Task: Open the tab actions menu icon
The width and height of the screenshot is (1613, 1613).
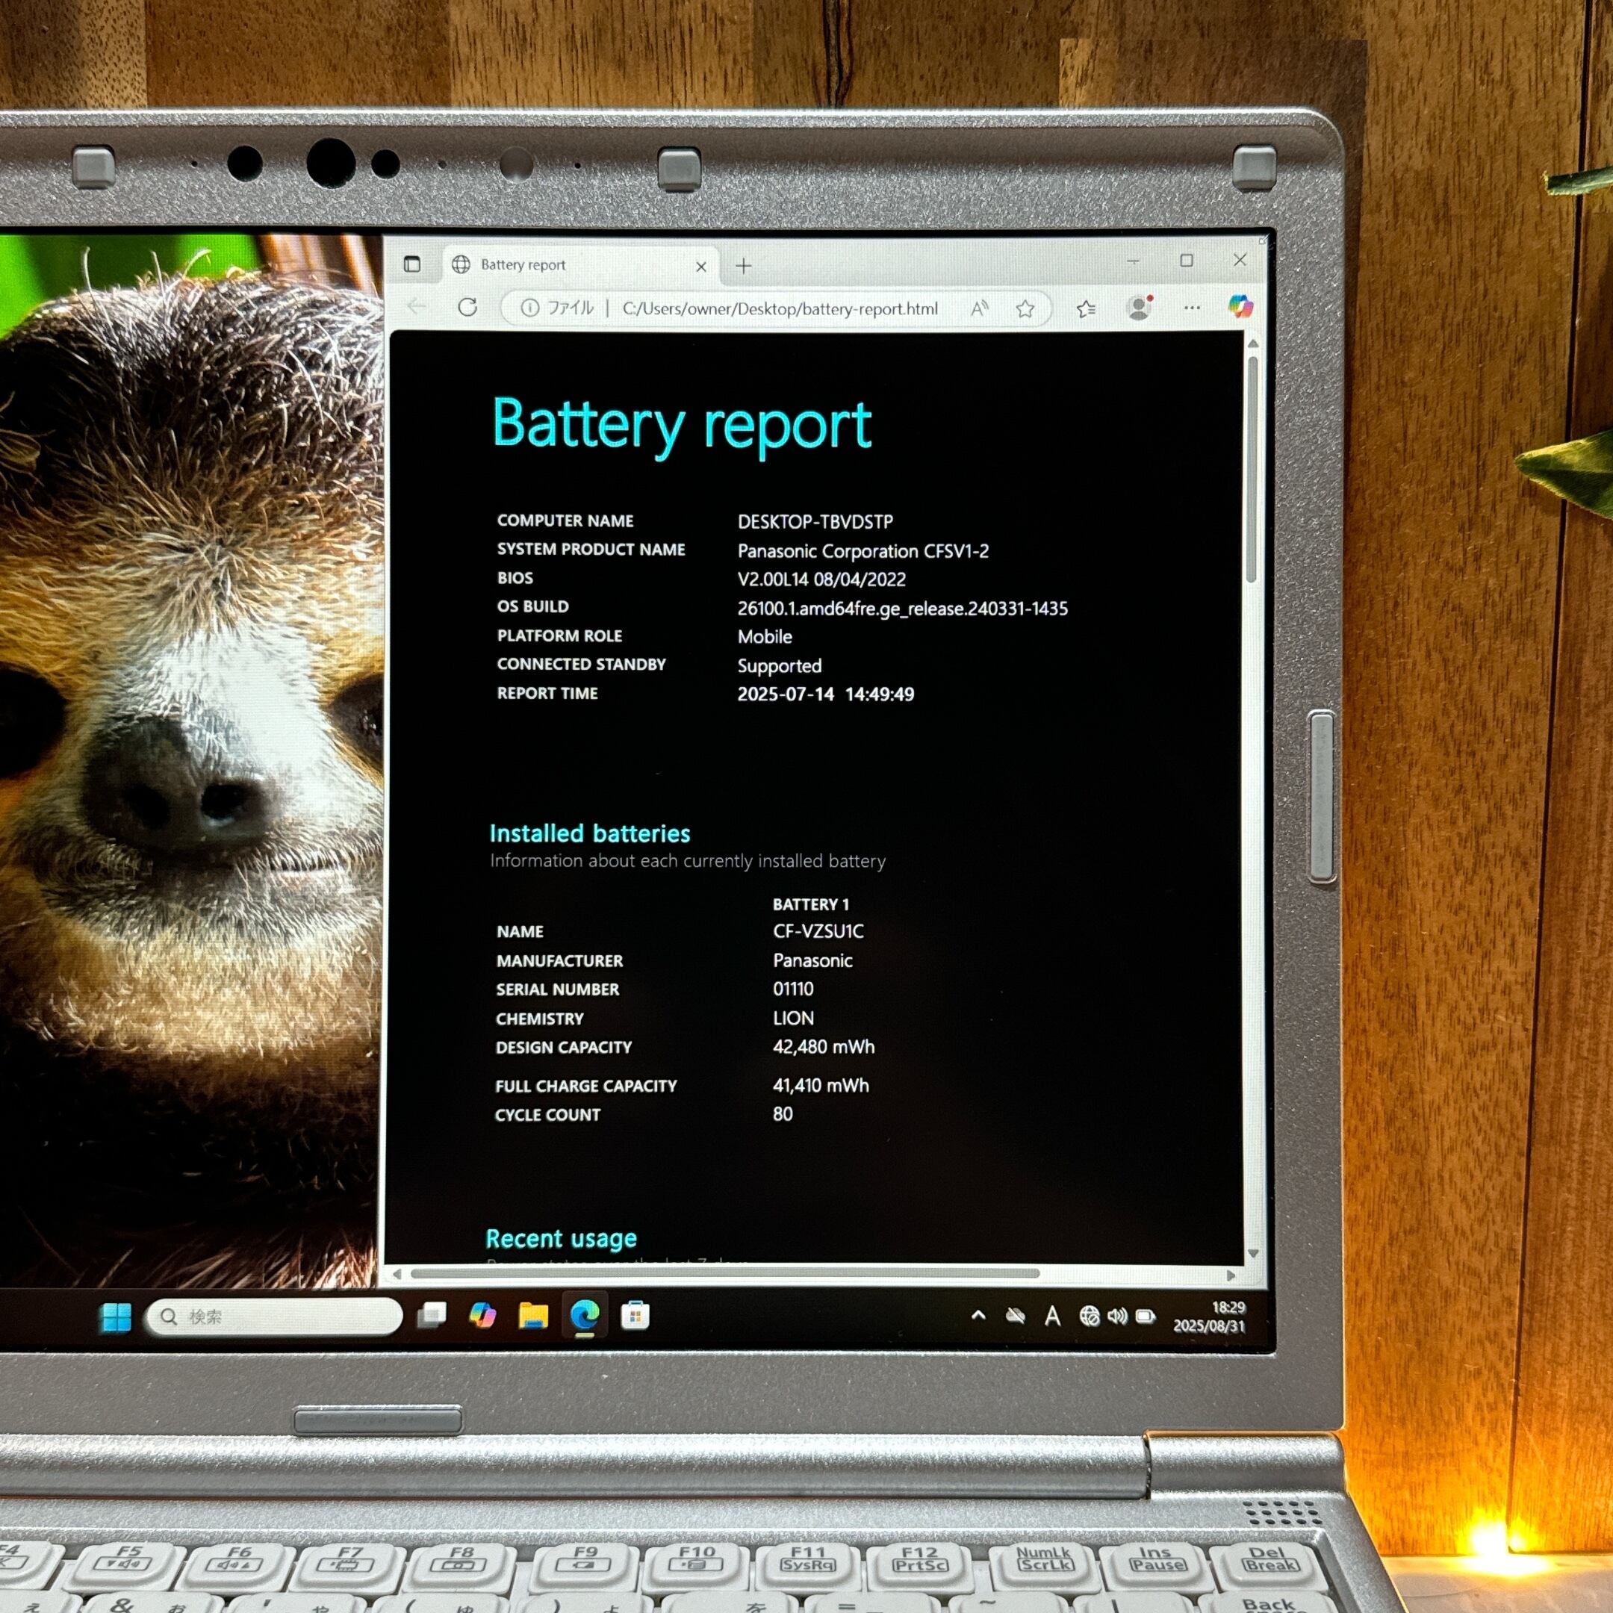Action: pos(411,264)
